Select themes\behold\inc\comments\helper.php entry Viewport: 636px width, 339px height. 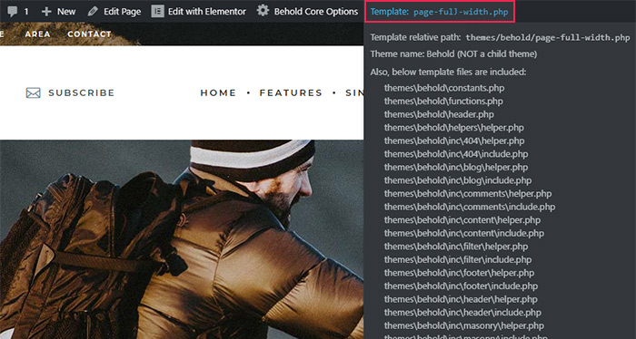468,194
